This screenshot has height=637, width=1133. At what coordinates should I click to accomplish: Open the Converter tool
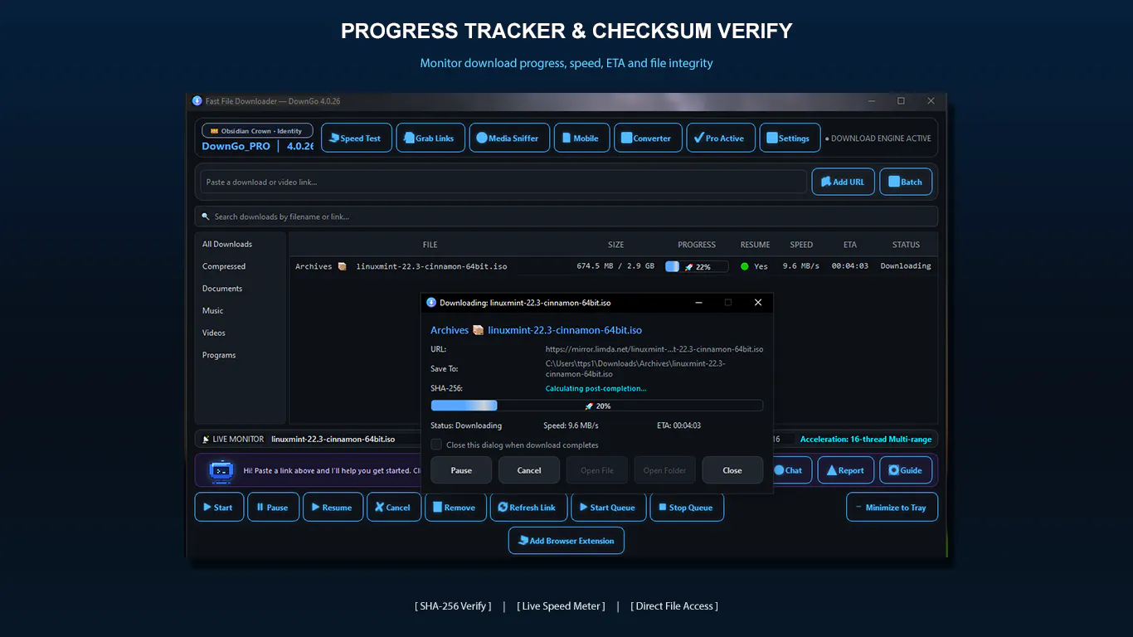[x=648, y=138]
